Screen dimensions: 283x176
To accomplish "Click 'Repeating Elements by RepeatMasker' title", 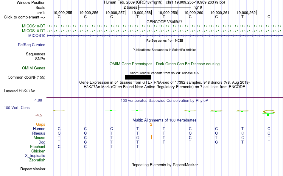I will (x=165, y=165).
